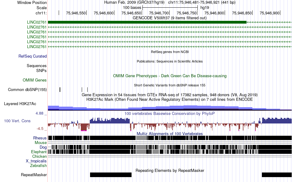Click the left RepeatMasker black block
This screenshot has height=182, width=292.
pos(111,175)
